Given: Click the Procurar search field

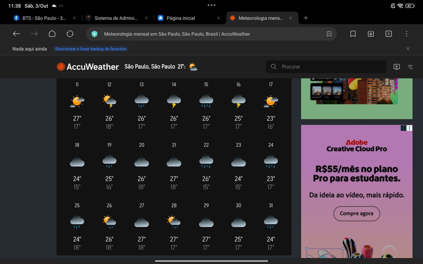Looking at the screenshot, I should pos(326,67).
